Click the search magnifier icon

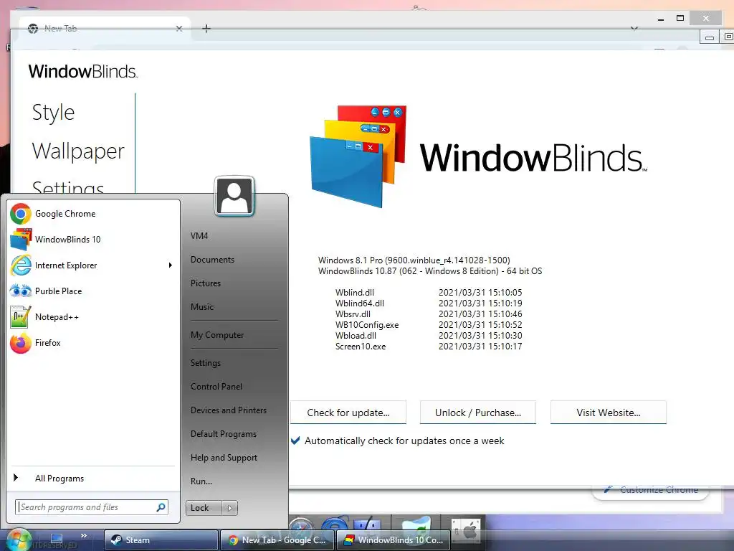[161, 507]
